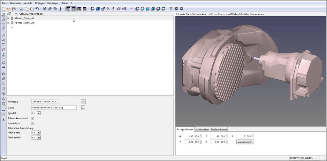
Task: Click the Info 'i' toolbar icon
Action: (x=60, y=9)
